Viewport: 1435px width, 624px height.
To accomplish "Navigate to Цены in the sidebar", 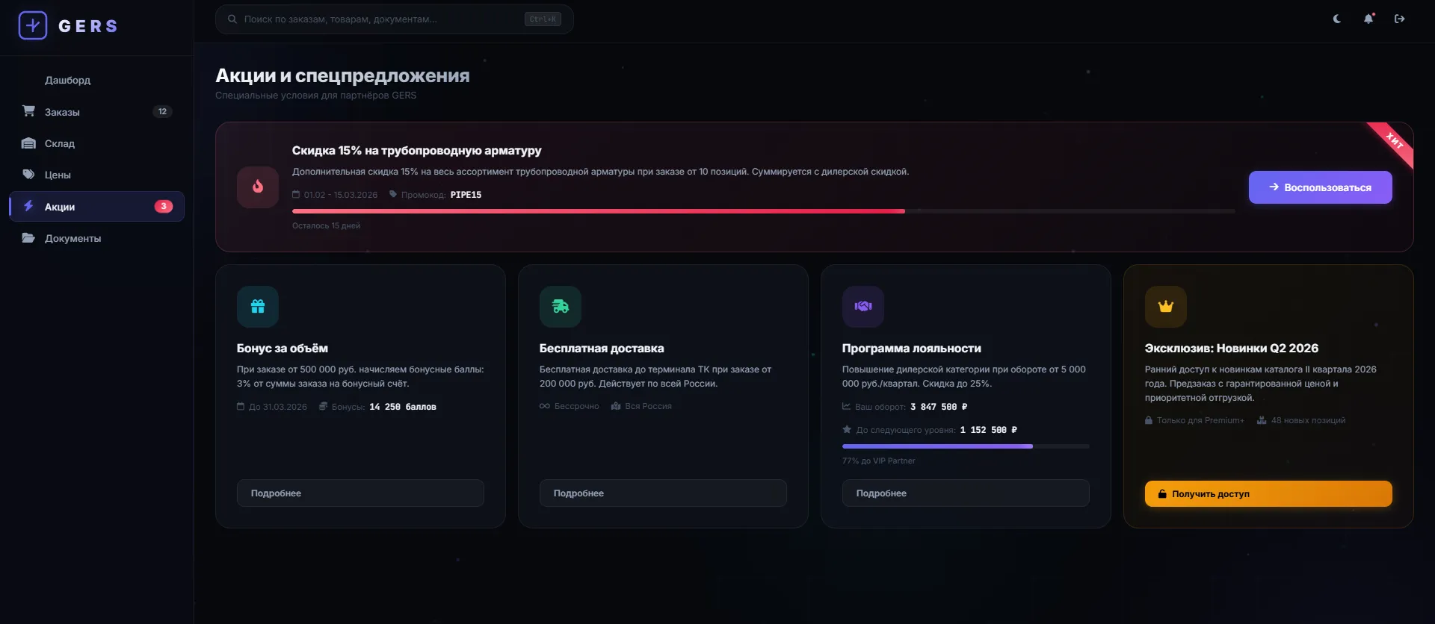I will (x=58, y=175).
